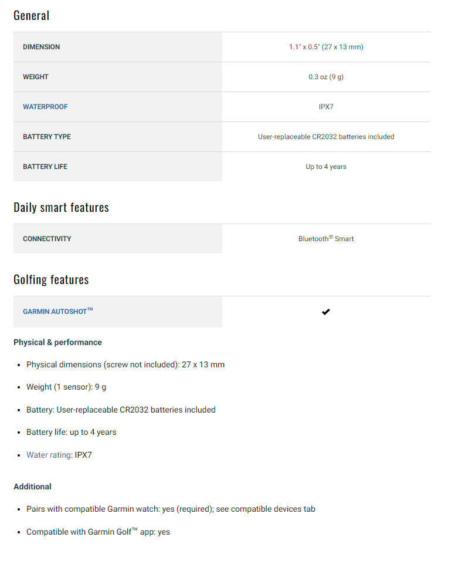Click the 1.1" x 0.5" dimension value
The height and width of the screenshot is (561, 455).
326,47
